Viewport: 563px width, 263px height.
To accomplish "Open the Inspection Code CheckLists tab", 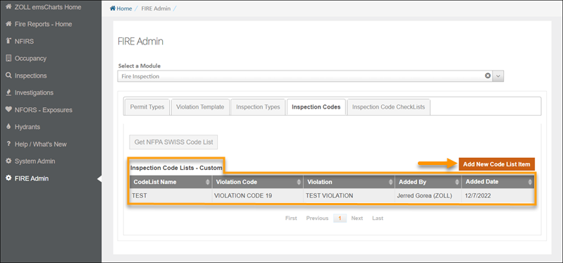I will 388,107.
